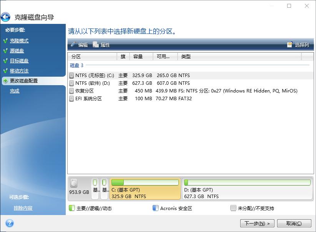Click the gray 未分配/不受支持 legend icon
Viewport: 316px width, 232px height.
[x=233, y=208]
